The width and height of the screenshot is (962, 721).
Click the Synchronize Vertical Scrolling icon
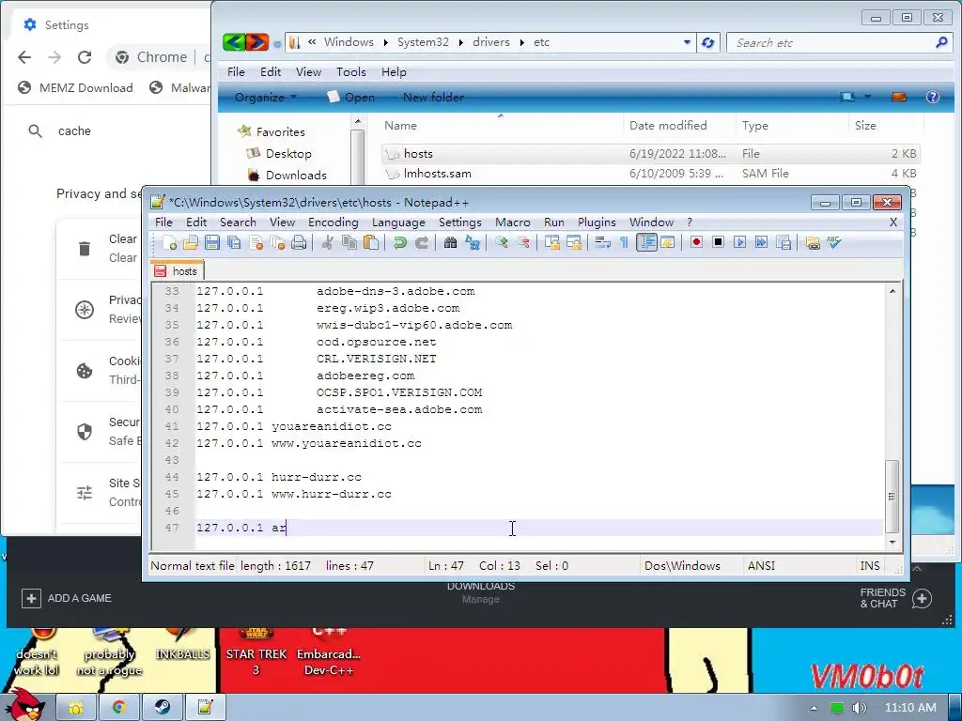(552, 243)
